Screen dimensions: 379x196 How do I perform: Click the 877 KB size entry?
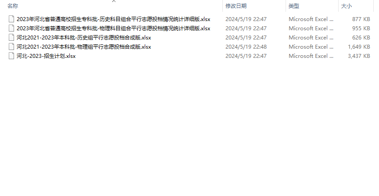point(361,19)
